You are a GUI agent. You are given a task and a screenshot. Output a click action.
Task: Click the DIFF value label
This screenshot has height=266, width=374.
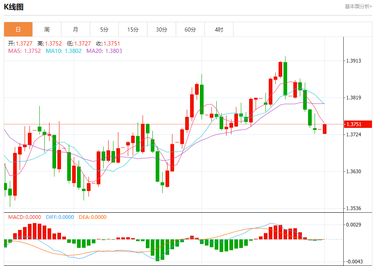point(60,217)
